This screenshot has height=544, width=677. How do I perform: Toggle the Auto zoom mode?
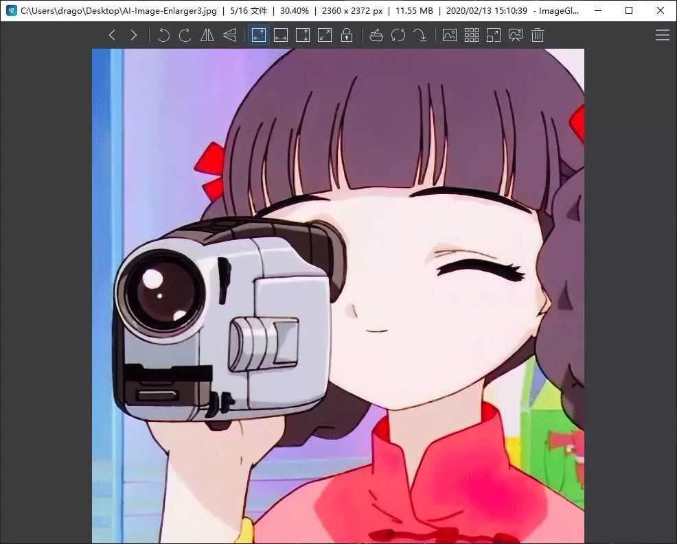pos(259,35)
